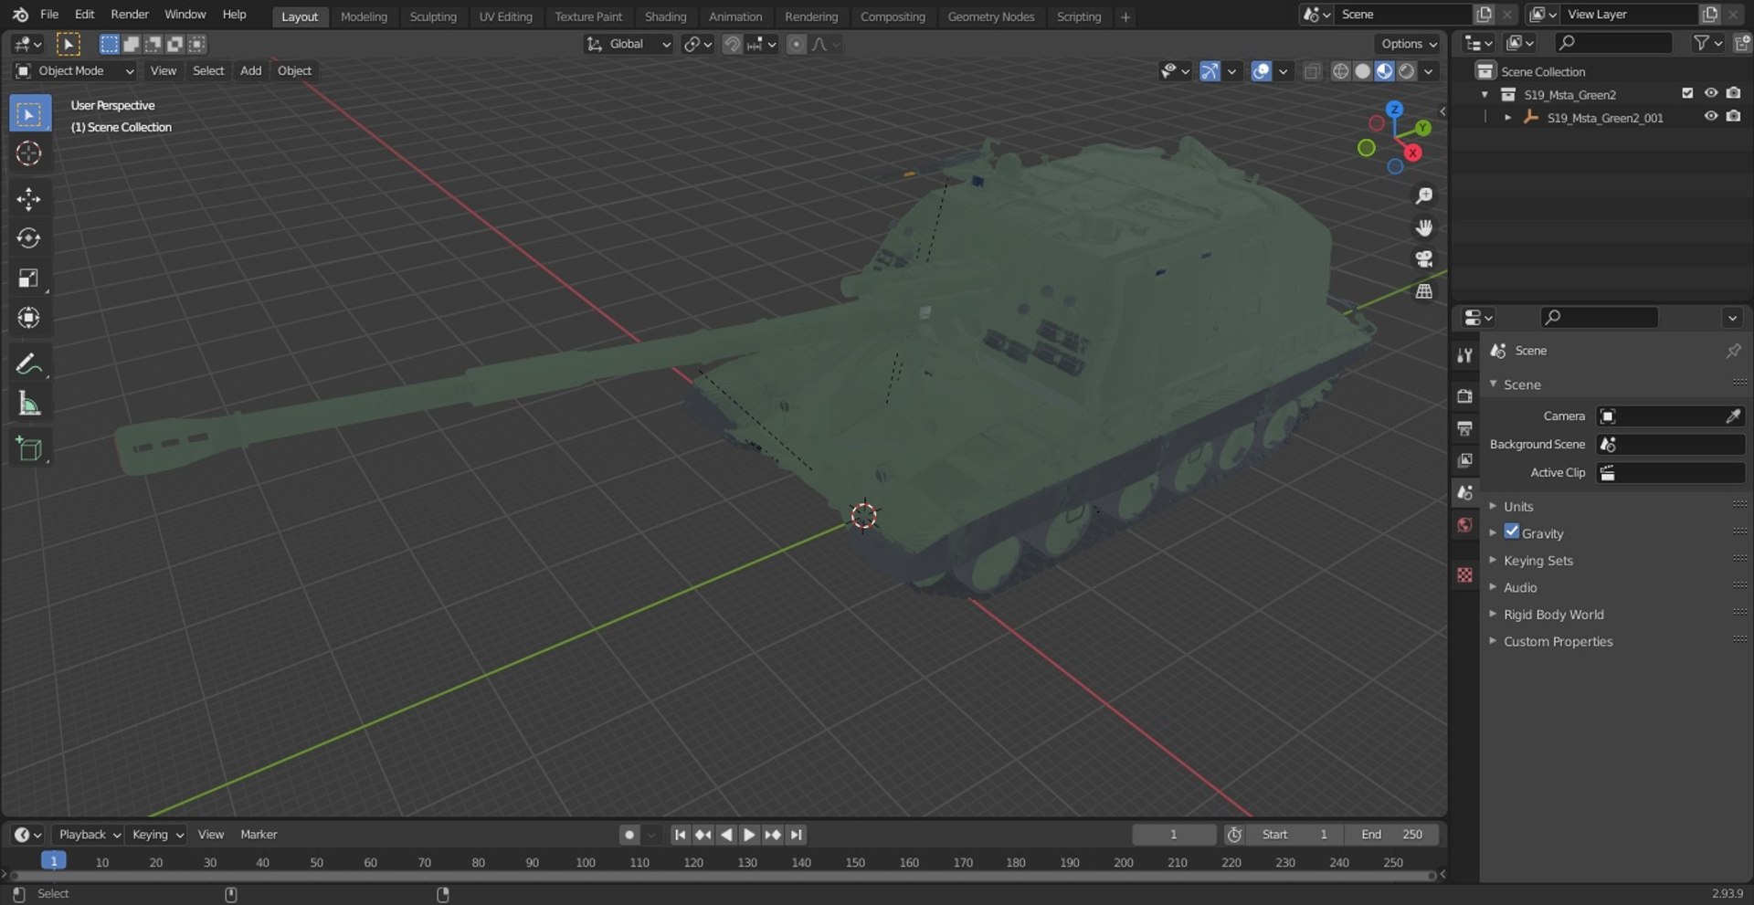Hide S19_Msta_Green2_001 object in viewport
The width and height of the screenshot is (1754, 905).
coord(1711,117)
